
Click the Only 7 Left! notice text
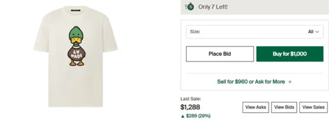(x=213, y=7)
